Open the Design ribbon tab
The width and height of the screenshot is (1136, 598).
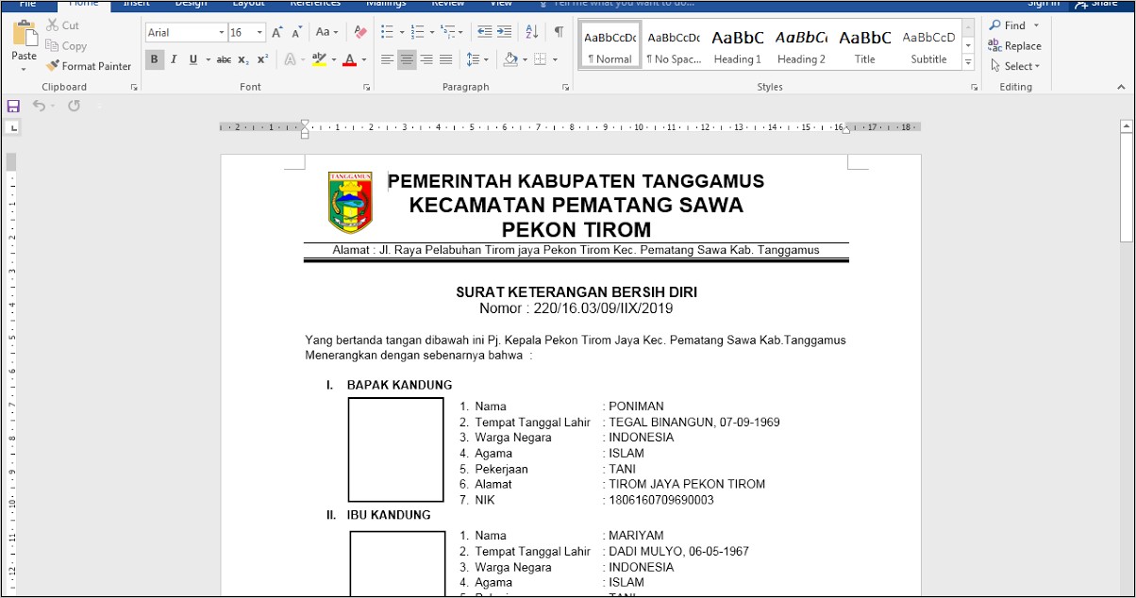tap(191, 4)
